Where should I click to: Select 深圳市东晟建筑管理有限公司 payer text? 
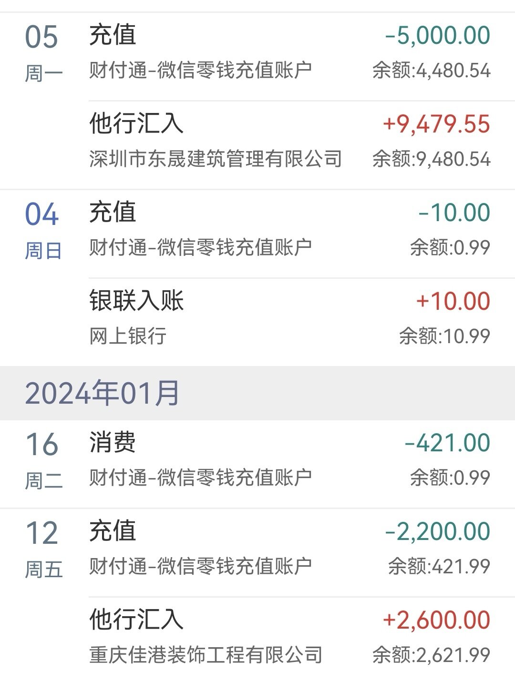point(216,159)
